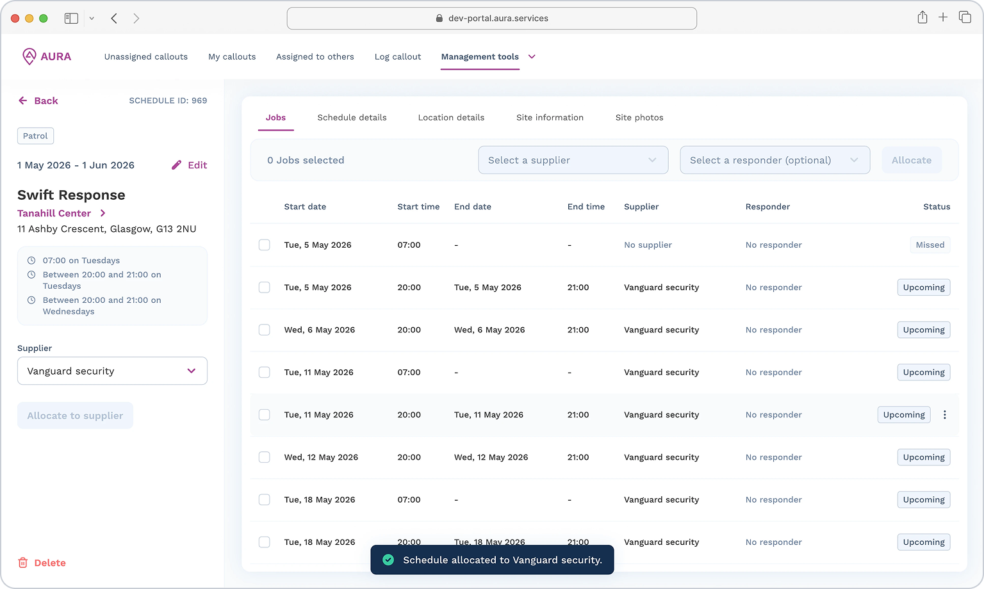Screen dimensions: 984x589
Task: Click the Allocate button
Action: [x=912, y=160]
